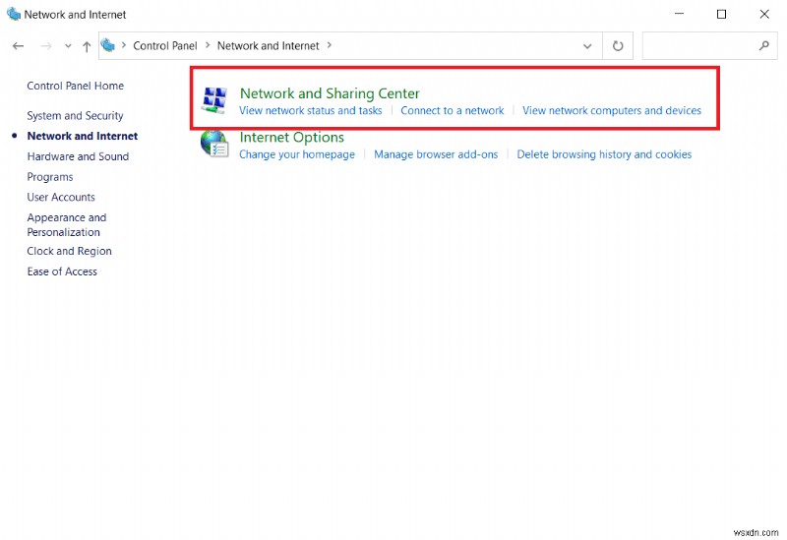Go to System and Security
787x540 pixels.
[x=76, y=116]
